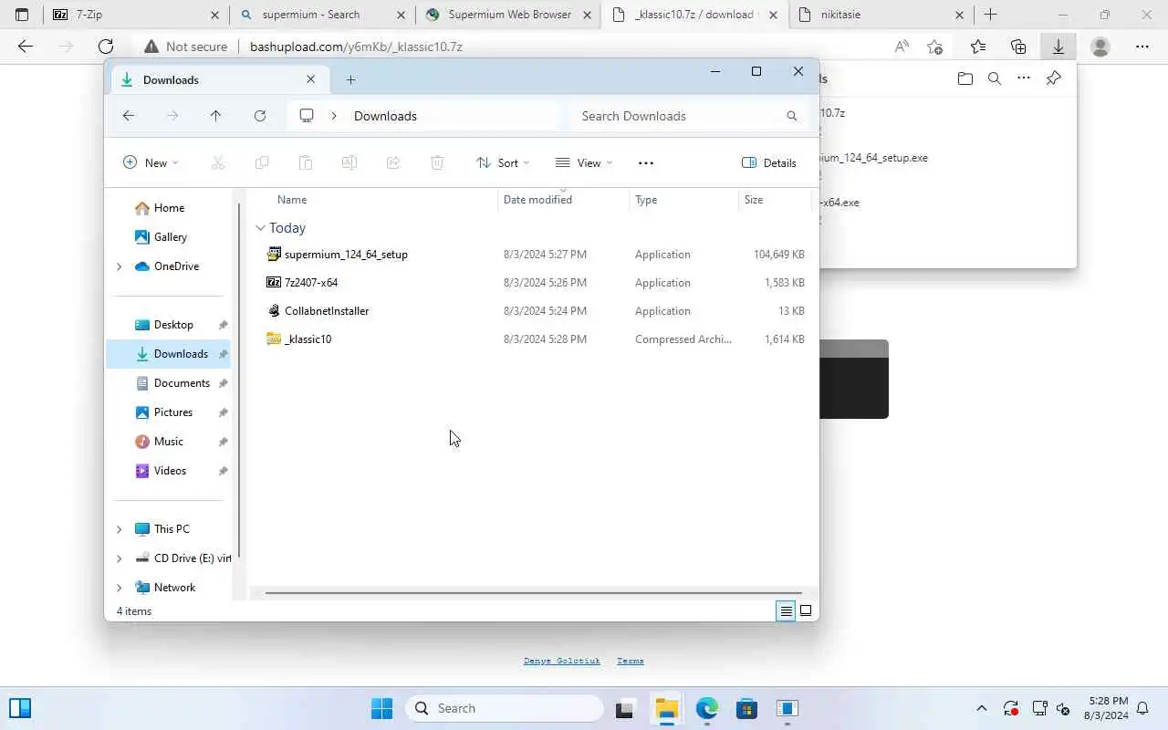The height and width of the screenshot is (730, 1168).
Task: Click horizontal scrollbar in file list
Action: [x=533, y=593]
